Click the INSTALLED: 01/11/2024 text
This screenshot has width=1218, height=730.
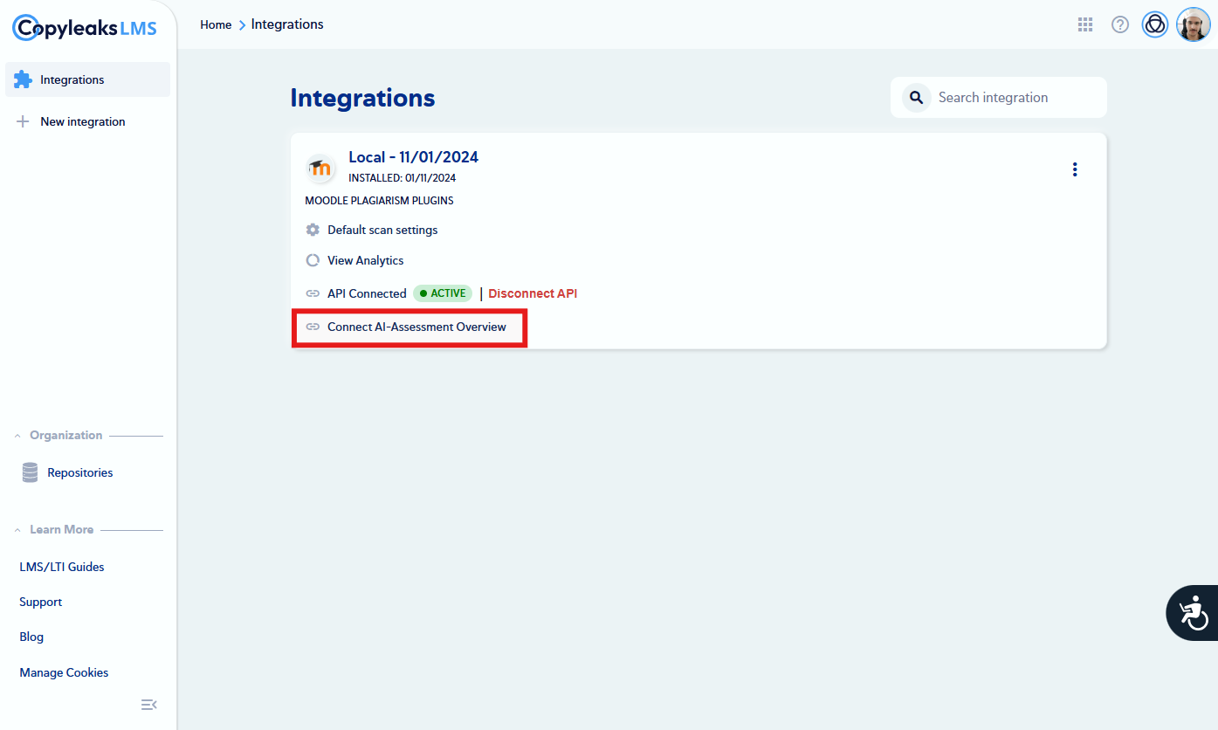[x=403, y=178]
